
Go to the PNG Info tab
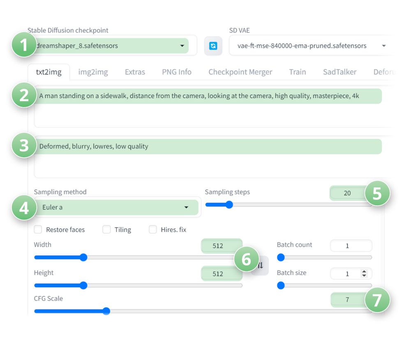tap(177, 72)
